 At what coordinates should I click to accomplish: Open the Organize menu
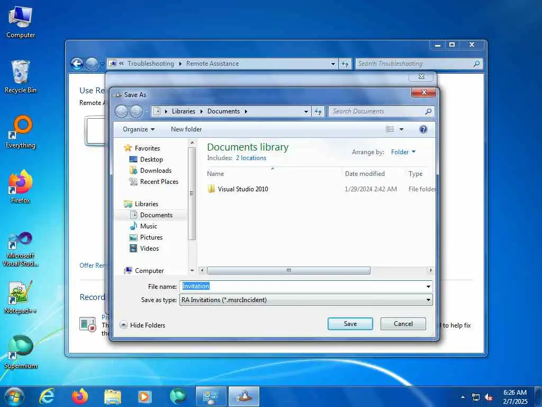tap(139, 129)
